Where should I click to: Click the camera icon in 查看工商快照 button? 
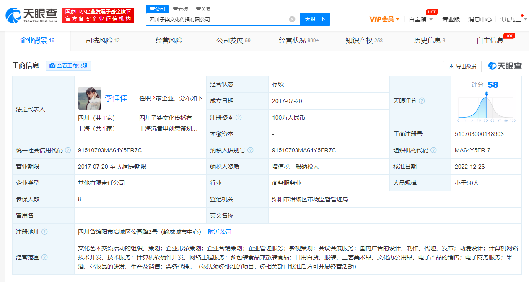point(52,66)
